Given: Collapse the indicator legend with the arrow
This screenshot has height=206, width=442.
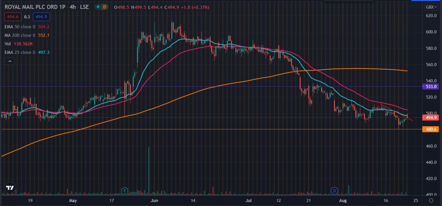Looking at the screenshot, I should (9, 61).
